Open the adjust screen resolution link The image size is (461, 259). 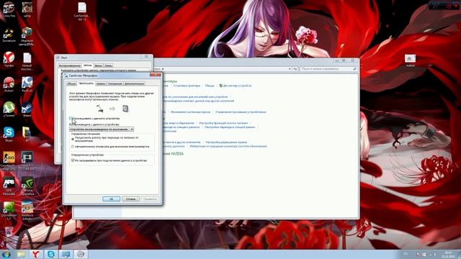pyautogui.click(x=226, y=142)
